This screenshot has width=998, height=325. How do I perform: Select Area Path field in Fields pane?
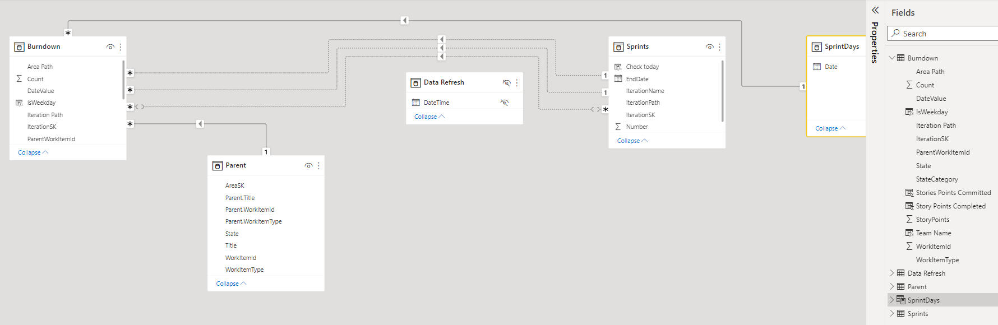pyautogui.click(x=930, y=72)
